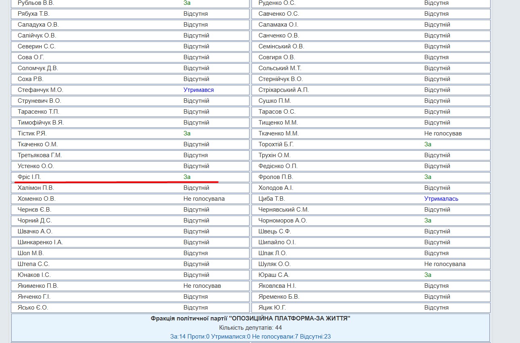Click Утримався in Стефанчук М.О. row
The width and height of the screenshot is (520, 343).
tap(199, 90)
